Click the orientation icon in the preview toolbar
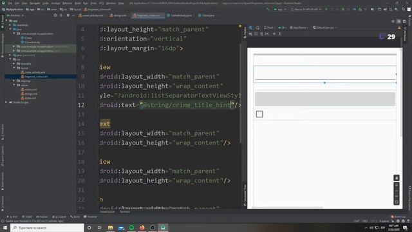412x232 pixels. click(x=257, y=28)
